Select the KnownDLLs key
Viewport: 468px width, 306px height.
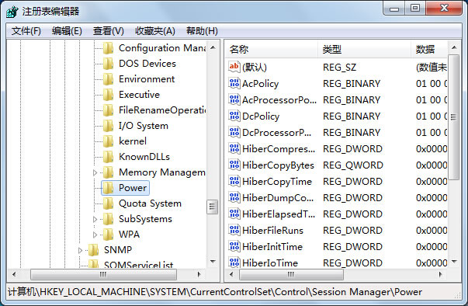(144, 157)
